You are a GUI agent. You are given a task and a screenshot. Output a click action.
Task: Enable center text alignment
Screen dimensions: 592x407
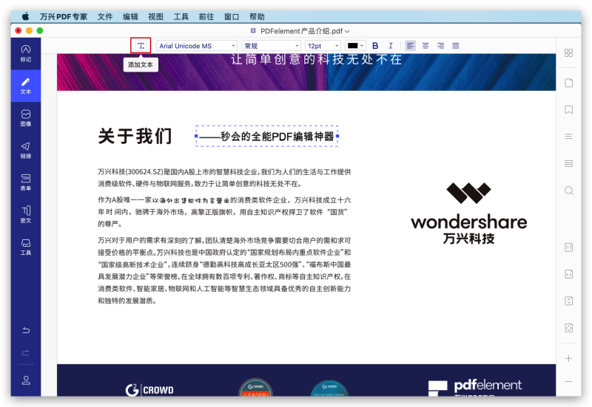pos(425,46)
